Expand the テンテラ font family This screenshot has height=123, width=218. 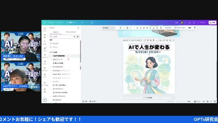(x=51, y=82)
